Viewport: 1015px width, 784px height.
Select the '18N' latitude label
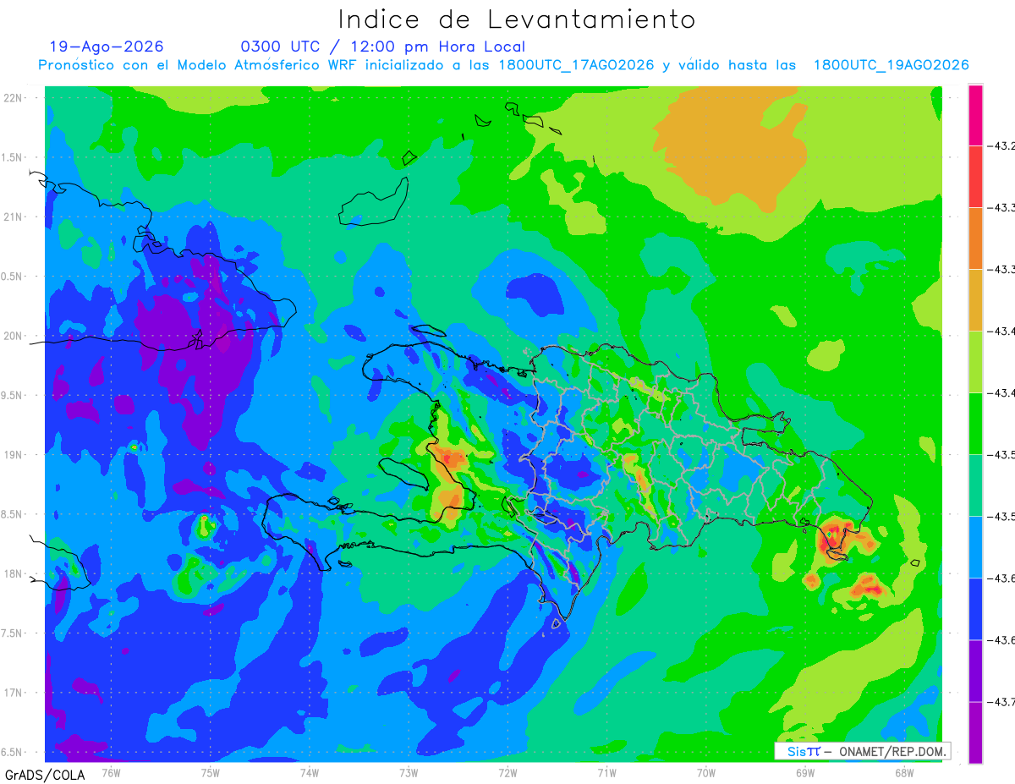pyautogui.click(x=14, y=574)
